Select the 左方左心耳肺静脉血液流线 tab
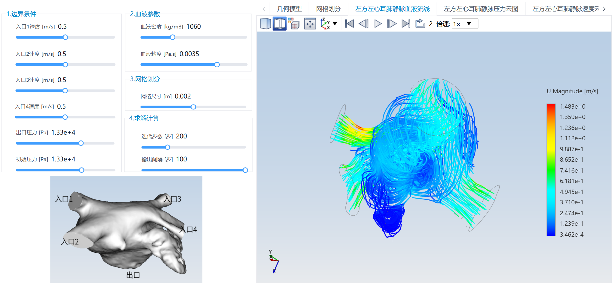Viewport: 615px width, 287px height. (392, 9)
